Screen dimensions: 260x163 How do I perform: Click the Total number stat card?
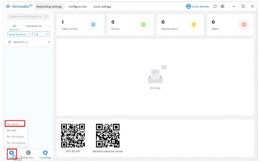80,25
